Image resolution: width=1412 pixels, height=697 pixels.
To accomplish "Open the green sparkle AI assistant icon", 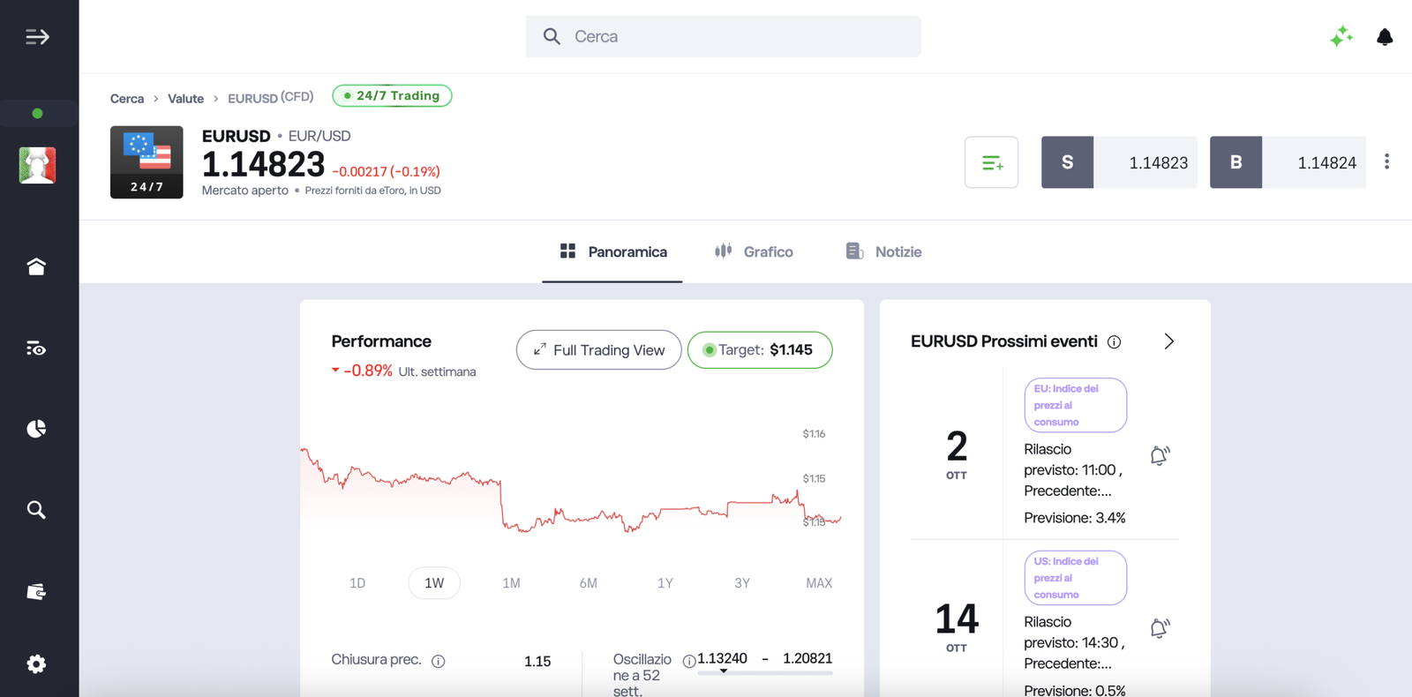I will click(x=1341, y=36).
